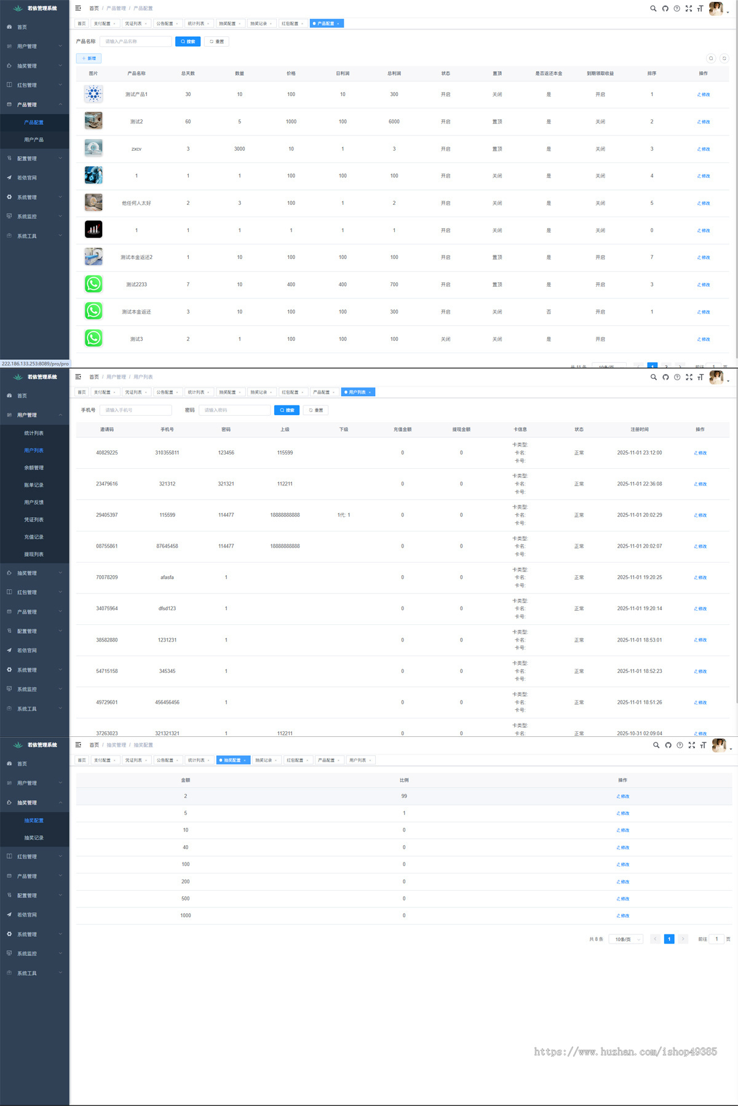Open the WhatsApp thumbnail in the 测试2233 row

pos(93,284)
